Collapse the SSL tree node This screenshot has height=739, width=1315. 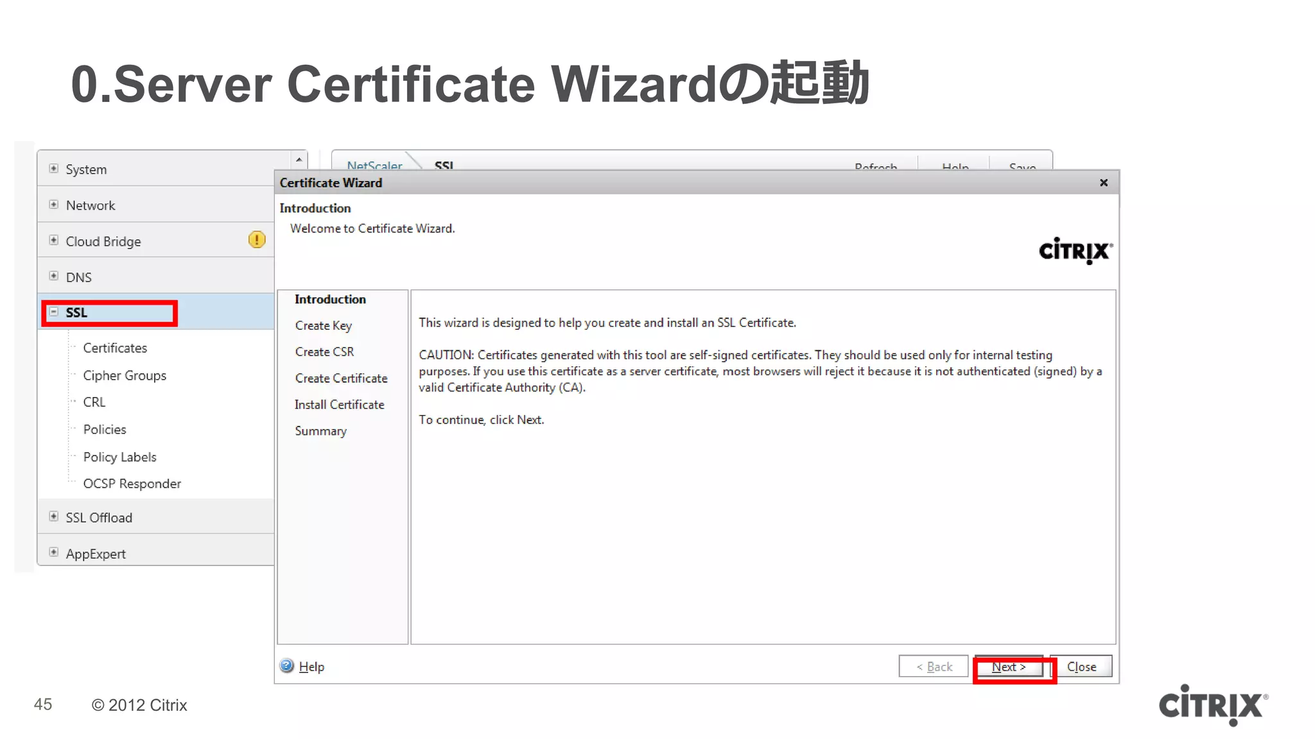(54, 312)
